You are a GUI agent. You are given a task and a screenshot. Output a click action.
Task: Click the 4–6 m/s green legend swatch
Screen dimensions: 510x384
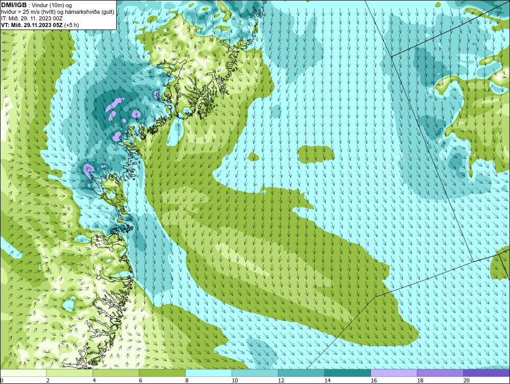(x=116, y=373)
